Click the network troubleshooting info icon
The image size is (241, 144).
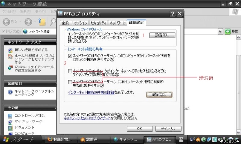coord(10,92)
